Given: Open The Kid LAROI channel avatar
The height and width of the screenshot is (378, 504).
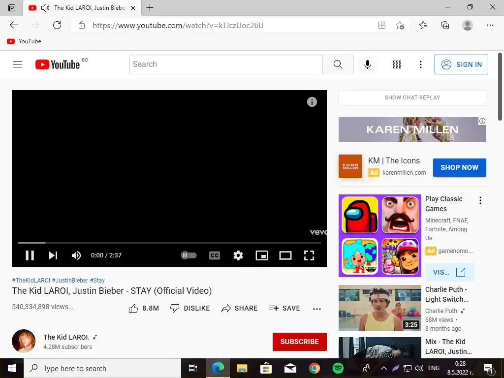Looking at the screenshot, I should 24,341.
